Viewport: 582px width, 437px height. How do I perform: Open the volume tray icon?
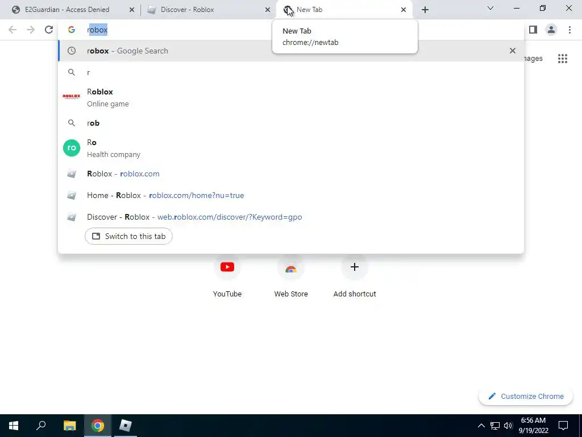(508, 426)
